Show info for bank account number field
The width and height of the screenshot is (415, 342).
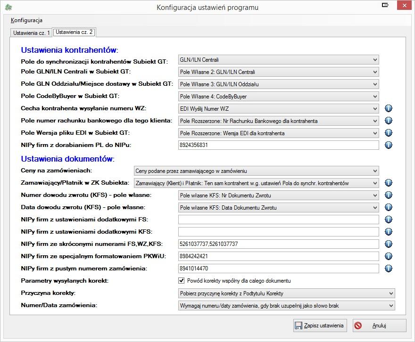[388, 121]
